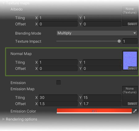Click the Emission Map Tiling Y field showing 15
This screenshot has width=139, height=131.
[x=102, y=97]
